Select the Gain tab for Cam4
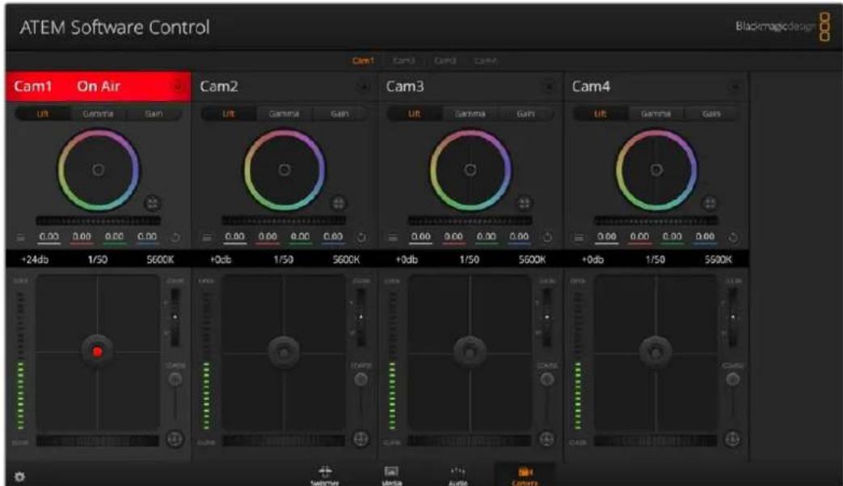The height and width of the screenshot is (486, 843). click(x=711, y=113)
